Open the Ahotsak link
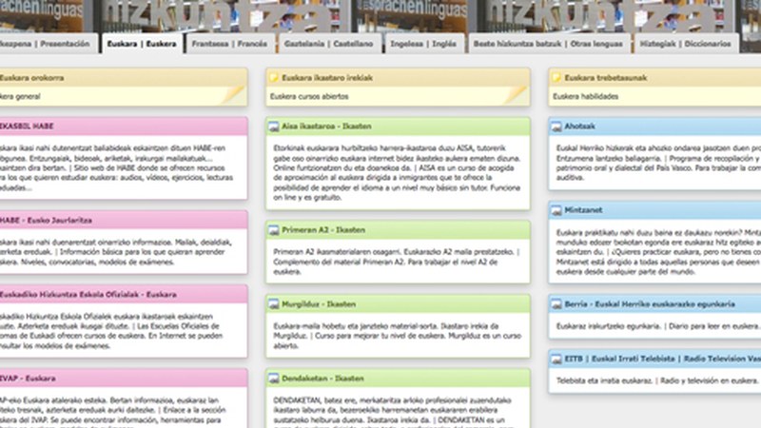The width and height of the screenshot is (761, 428). point(579,126)
